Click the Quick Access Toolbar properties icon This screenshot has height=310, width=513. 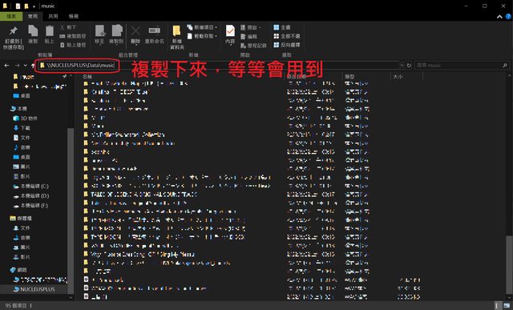click(18, 6)
